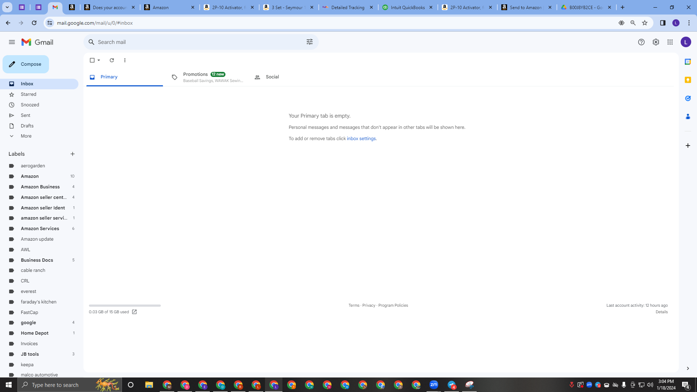This screenshot has width=697, height=392.
Task: Open account activity Details link
Action: pyautogui.click(x=661, y=312)
